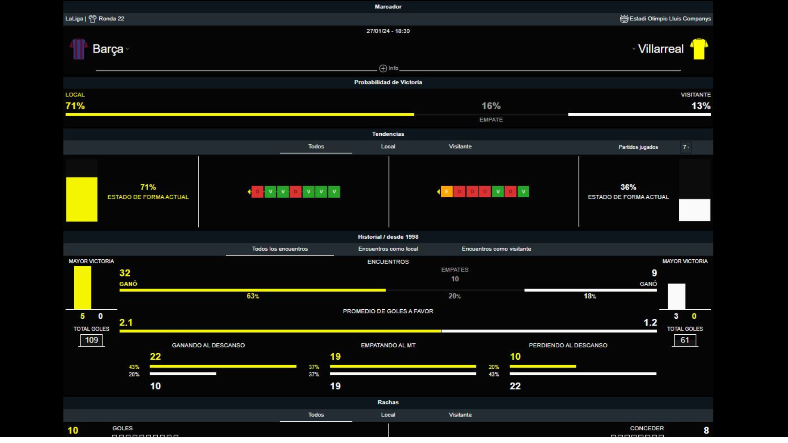Expand the Barça team dropdown arrow

point(128,49)
